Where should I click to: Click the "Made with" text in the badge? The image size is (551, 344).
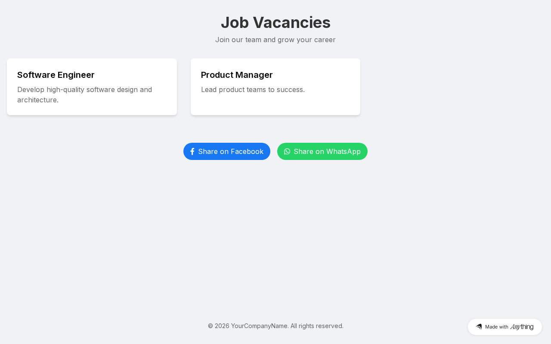(x=497, y=327)
